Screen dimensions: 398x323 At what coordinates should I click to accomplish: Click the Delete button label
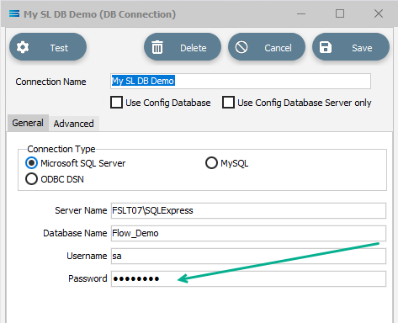pyautogui.click(x=194, y=48)
